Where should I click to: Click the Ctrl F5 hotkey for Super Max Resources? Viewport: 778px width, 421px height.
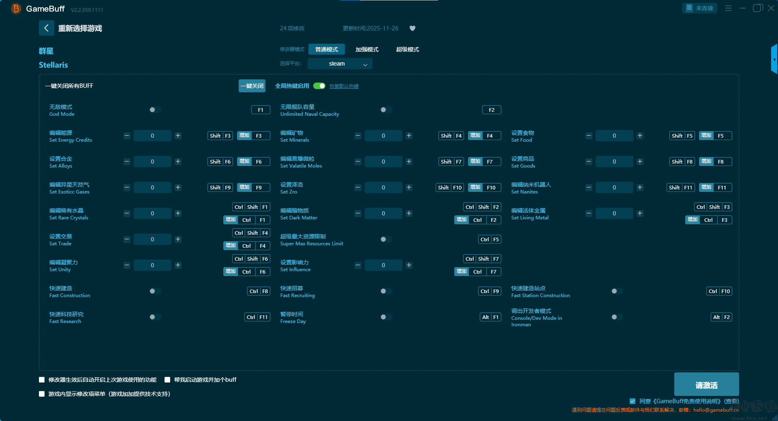coord(490,239)
